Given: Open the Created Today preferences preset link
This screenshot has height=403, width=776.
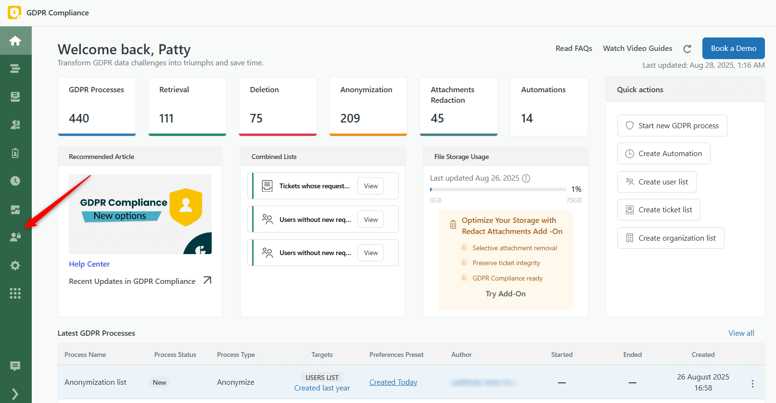Looking at the screenshot, I should [x=394, y=382].
